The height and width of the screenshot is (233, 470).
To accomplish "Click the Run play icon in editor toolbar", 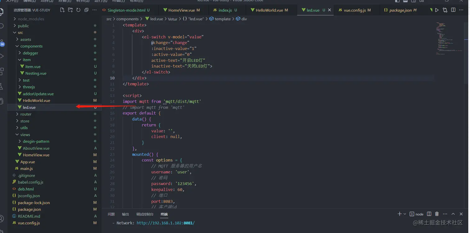I will tap(437, 10).
